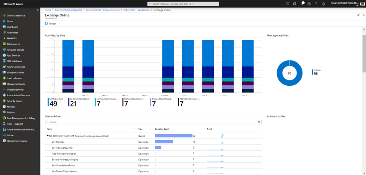
Task: Click the Office 365 breadcrumb
Action: (129, 10)
